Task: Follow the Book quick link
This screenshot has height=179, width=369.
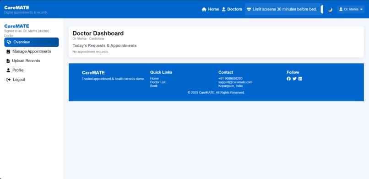Action: point(154,86)
